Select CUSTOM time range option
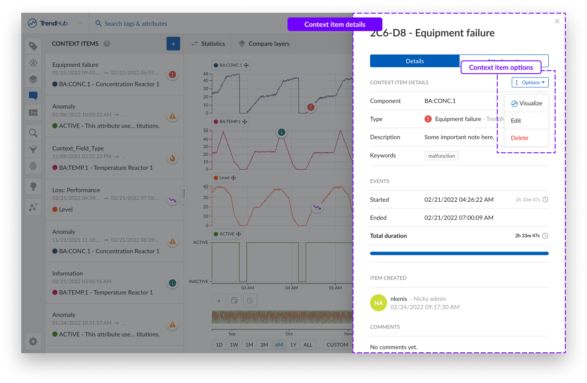 (x=337, y=345)
